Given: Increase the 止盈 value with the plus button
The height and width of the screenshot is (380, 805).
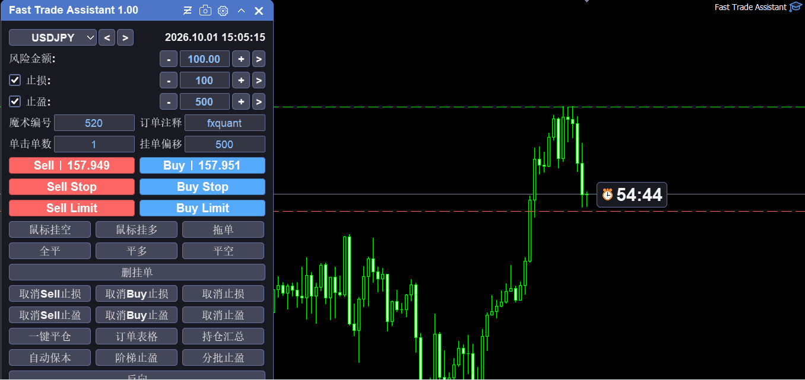Looking at the screenshot, I should pos(240,102).
